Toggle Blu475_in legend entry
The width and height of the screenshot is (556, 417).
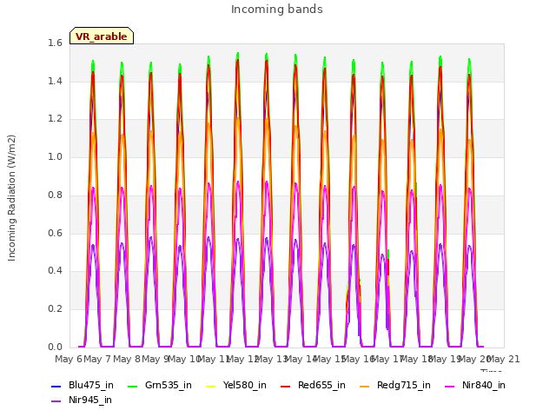[83, 385]
